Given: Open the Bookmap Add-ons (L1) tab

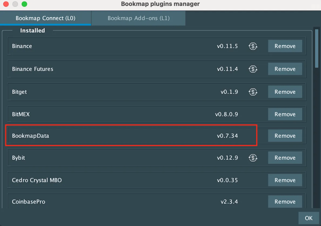Looking at the screenshot, I should coord(138,18).
